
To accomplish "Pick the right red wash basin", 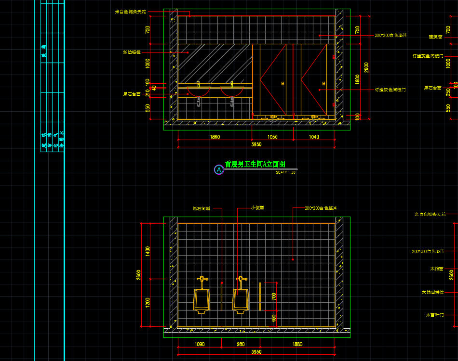I will click(232, 91).
